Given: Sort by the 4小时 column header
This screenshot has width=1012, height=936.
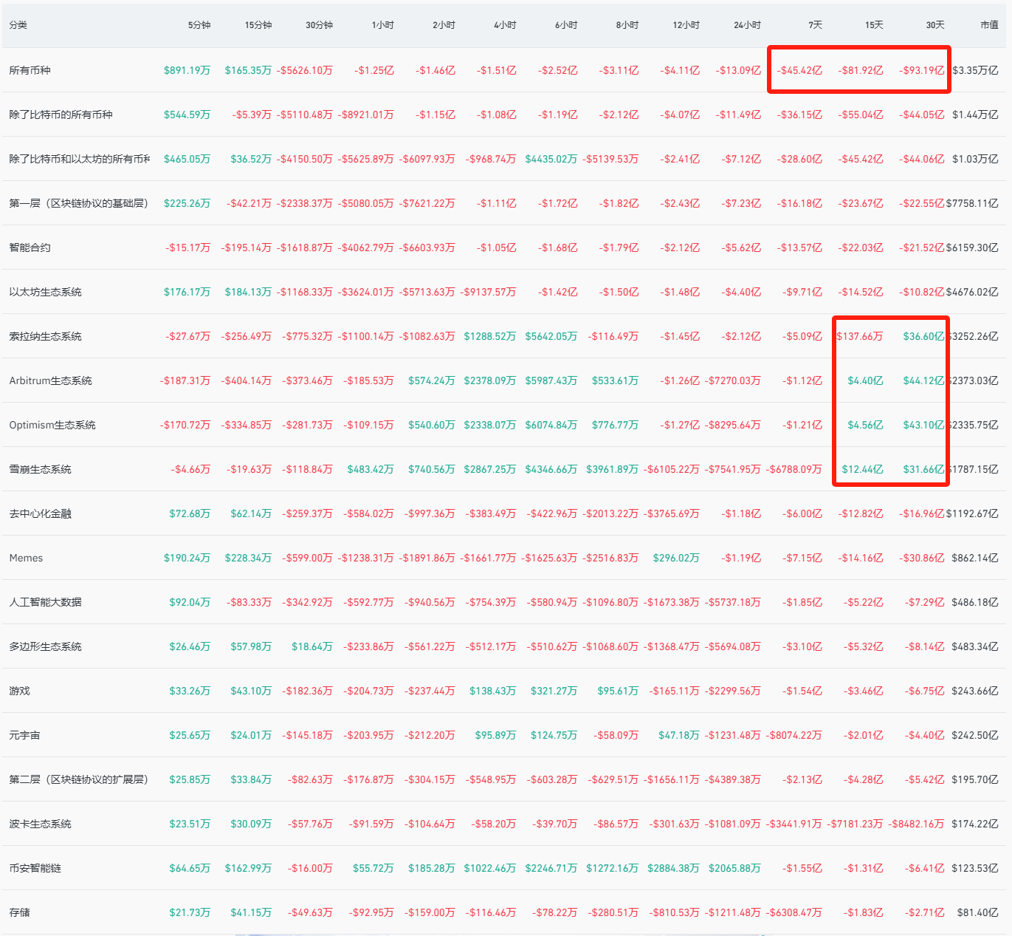Looking at the screenshot, I should click(x=505, y=25).
